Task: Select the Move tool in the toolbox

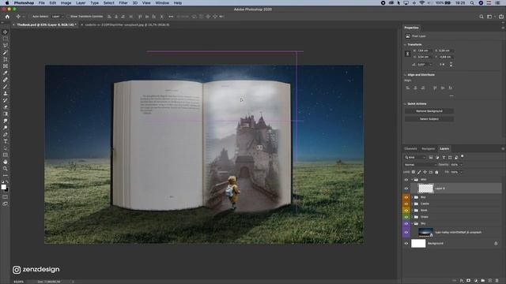Action: 6,32
